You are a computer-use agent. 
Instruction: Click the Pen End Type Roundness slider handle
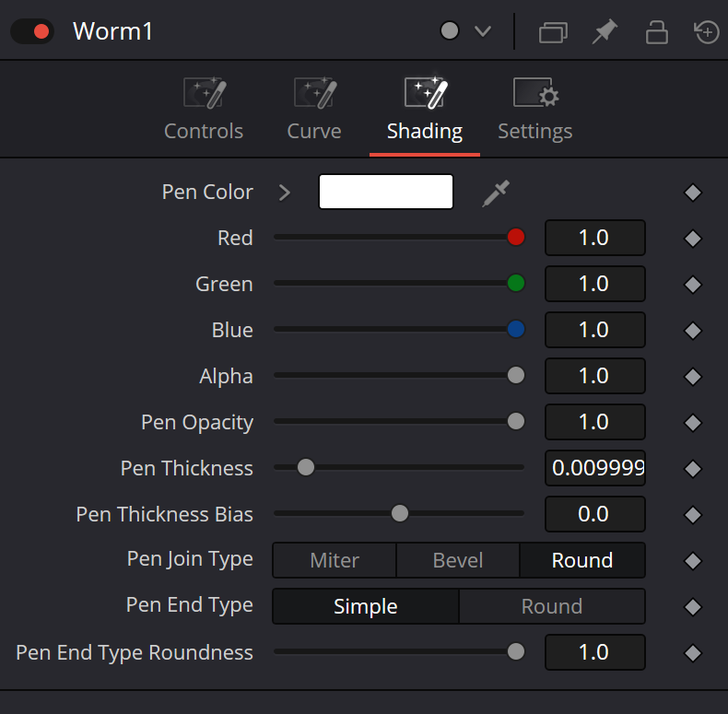(x=516, y=651)
